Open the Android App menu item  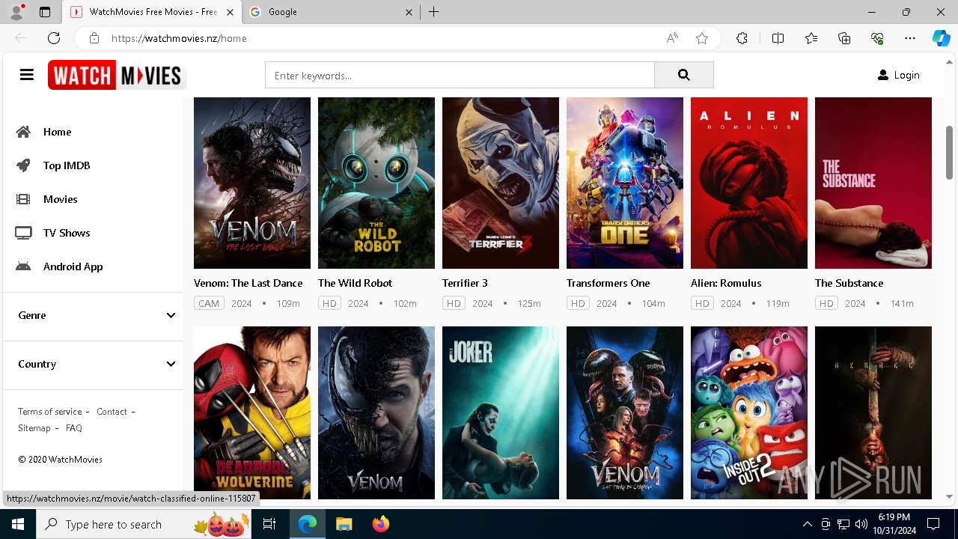[73, 267]
